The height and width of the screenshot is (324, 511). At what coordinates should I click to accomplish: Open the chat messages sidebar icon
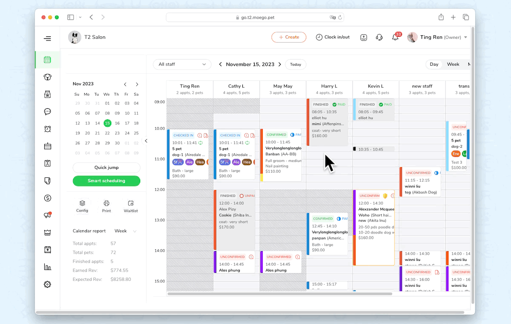[x=47, y=112]
